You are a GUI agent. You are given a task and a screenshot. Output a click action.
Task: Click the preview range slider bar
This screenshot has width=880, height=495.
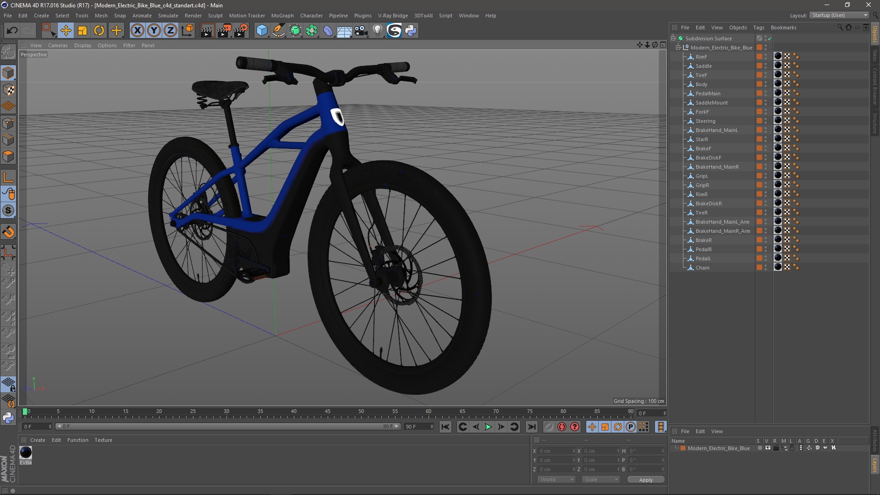228,427
